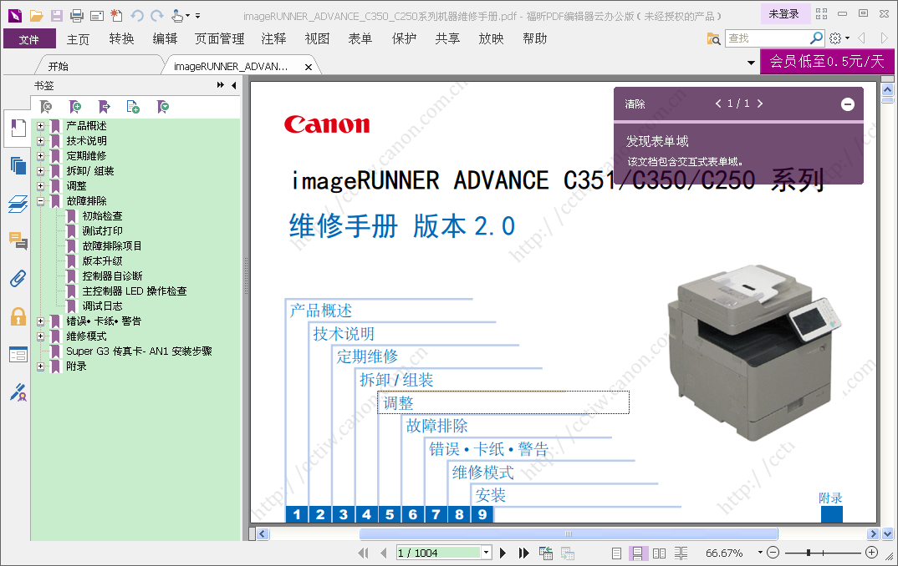The image size is (898, 566).
Task: Open the search settings gear dropdown
Action: [x=839, y=38]
